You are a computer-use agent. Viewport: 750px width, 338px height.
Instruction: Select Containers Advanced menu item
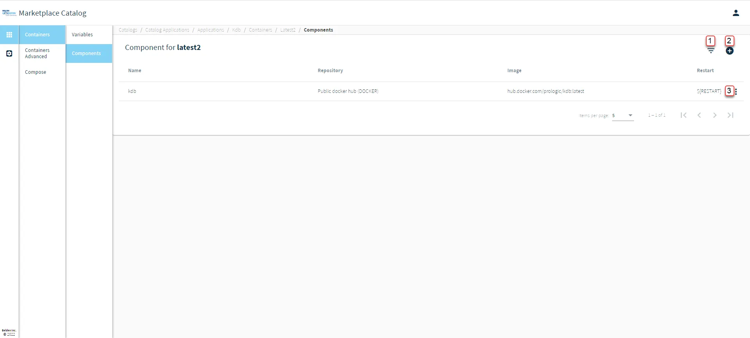(42, 53)
